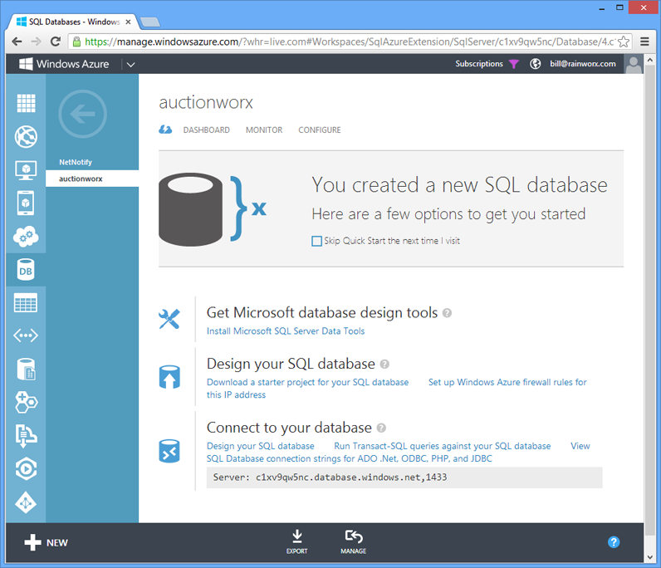Image resolution: width=661 pixels, height=568 pixels.
Task: Open Mobile Services phone icon in sidebar
Action: pos(26,203)
